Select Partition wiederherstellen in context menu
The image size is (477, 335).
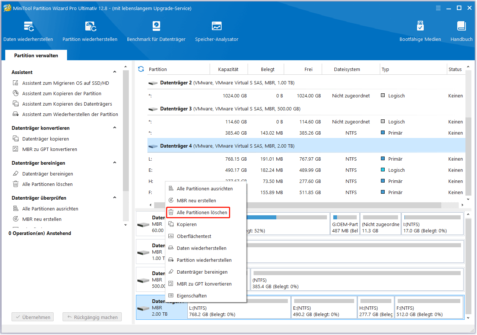pos(206,260)
